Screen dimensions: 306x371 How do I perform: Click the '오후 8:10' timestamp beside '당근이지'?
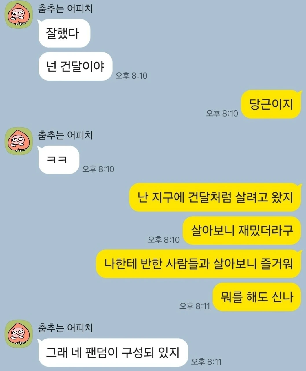pos(222,113)
